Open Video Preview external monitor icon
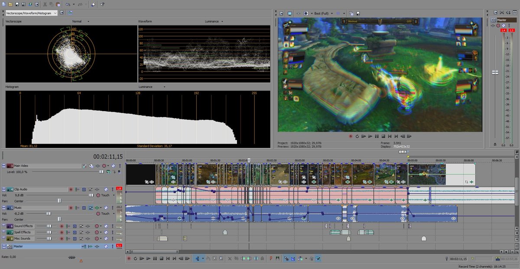 click(x=289, y=13)
